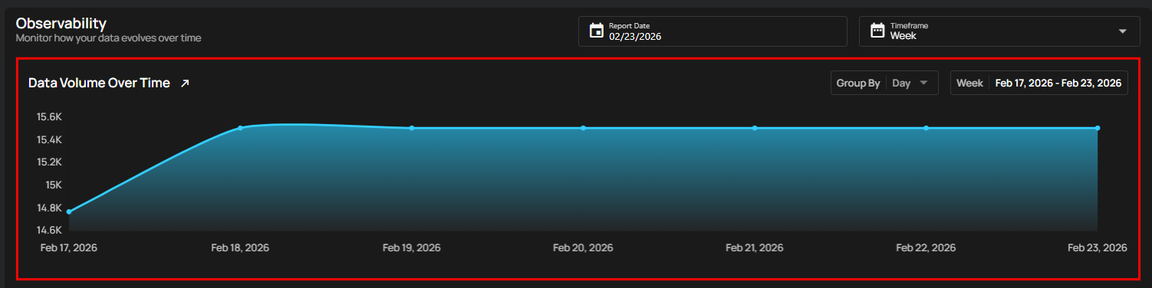This screenshot has height=288, width=1152.
Task: Click the 15.2K axis label
Action: pyautogui.click(x=49, y=162)
